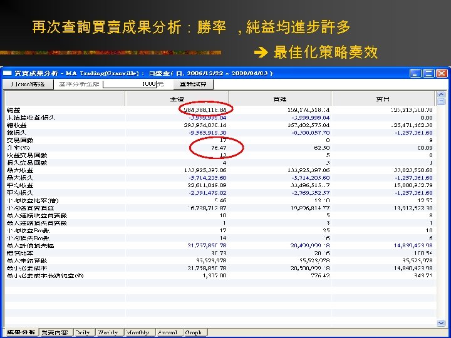Screen dimensions: 451x338
Task: Click the scrollbar up arrow
Action: pos(441,95)
